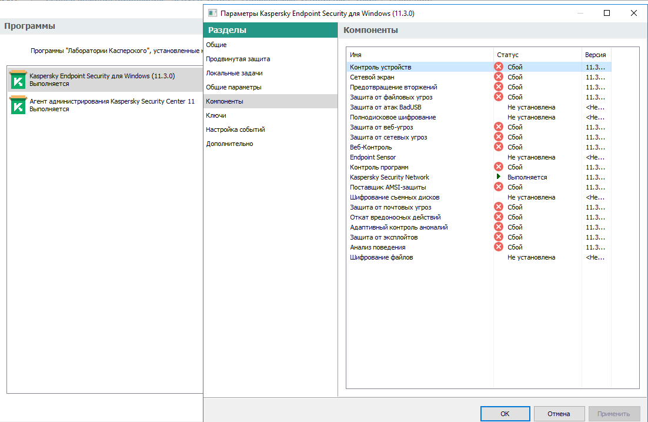Viewport: 648px width, 422px height.
Task: Click Агент администрирования Kaspersky icon
Action: tap(18, 105)
